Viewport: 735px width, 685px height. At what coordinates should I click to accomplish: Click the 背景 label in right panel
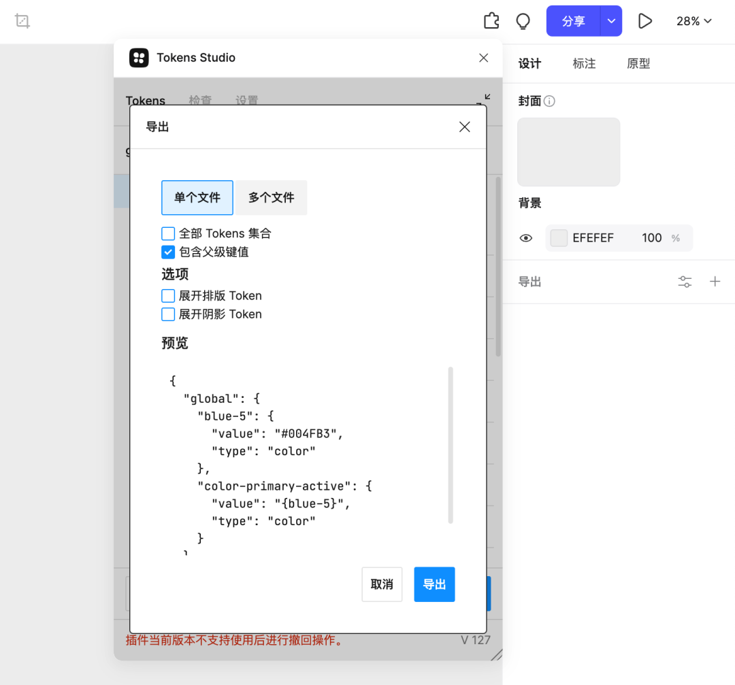point(529,203)
